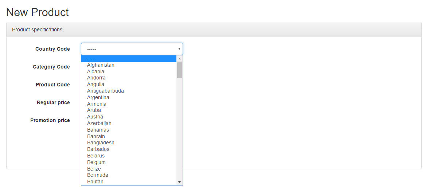Choose Antiguabarbuda from the list
Viewport: 429px width, 191px height.
pyautogui.click(x=129, y=91)
